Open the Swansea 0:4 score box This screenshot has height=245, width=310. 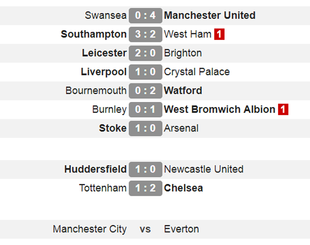pyautogui.click(x=146, y=16)
